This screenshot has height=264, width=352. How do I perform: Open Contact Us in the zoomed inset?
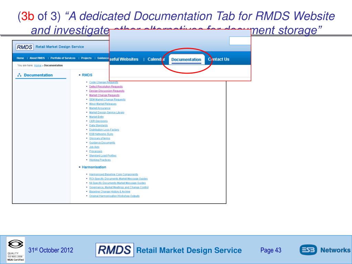click(x=218, y=59)
